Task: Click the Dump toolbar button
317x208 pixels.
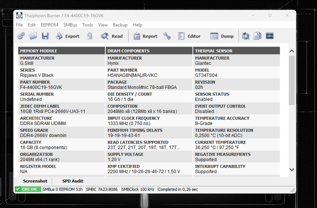Action: tap(222, 36)
